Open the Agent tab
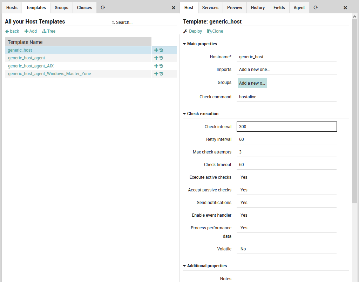 click(299, 7)
